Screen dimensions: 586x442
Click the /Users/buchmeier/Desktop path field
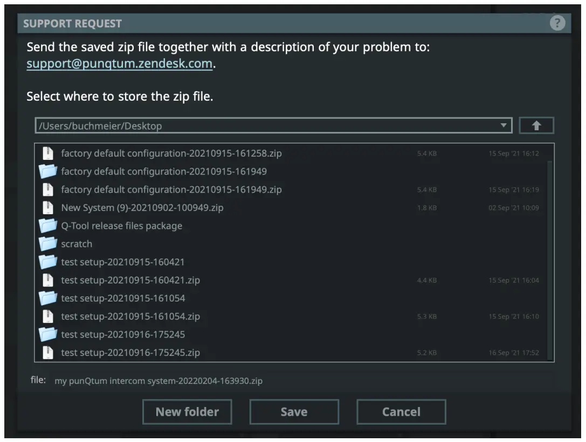tap(273, 126)
